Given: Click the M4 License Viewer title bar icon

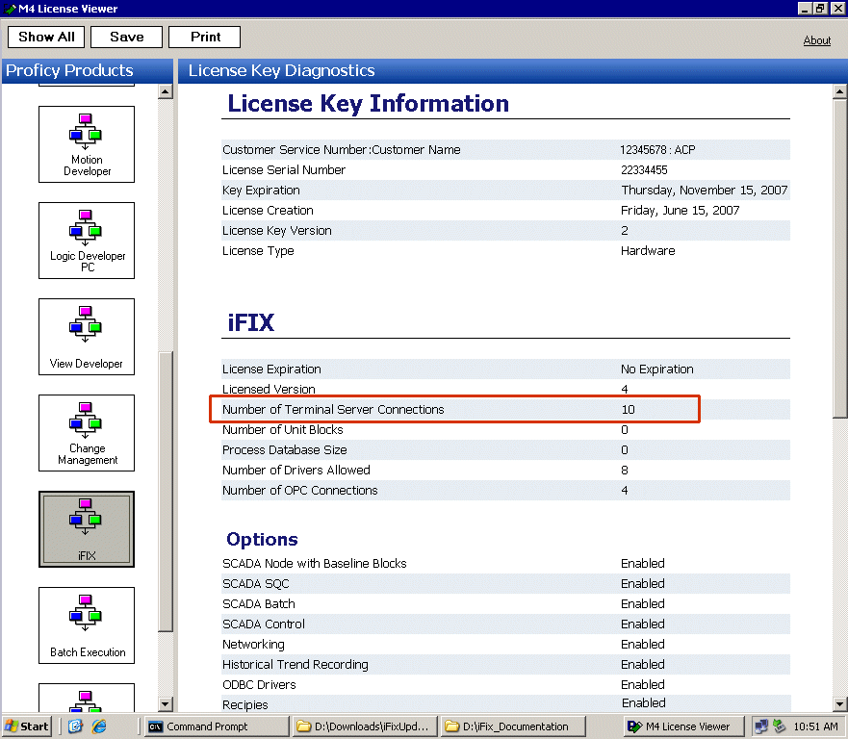Looking at the screenshot, I should pyautogui.click(x=10, y=9).
